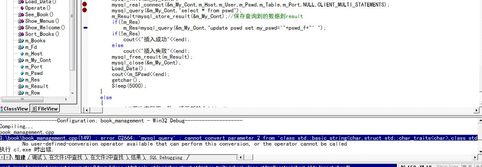Click Sleep(5000); line in editor

click(x=129, y=86)
